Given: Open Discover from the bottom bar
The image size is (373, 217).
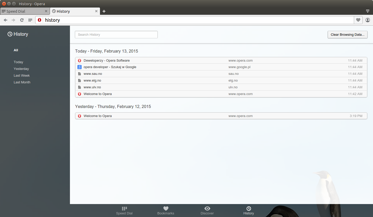Looking at the screenshot, I should tap(207, 211).
